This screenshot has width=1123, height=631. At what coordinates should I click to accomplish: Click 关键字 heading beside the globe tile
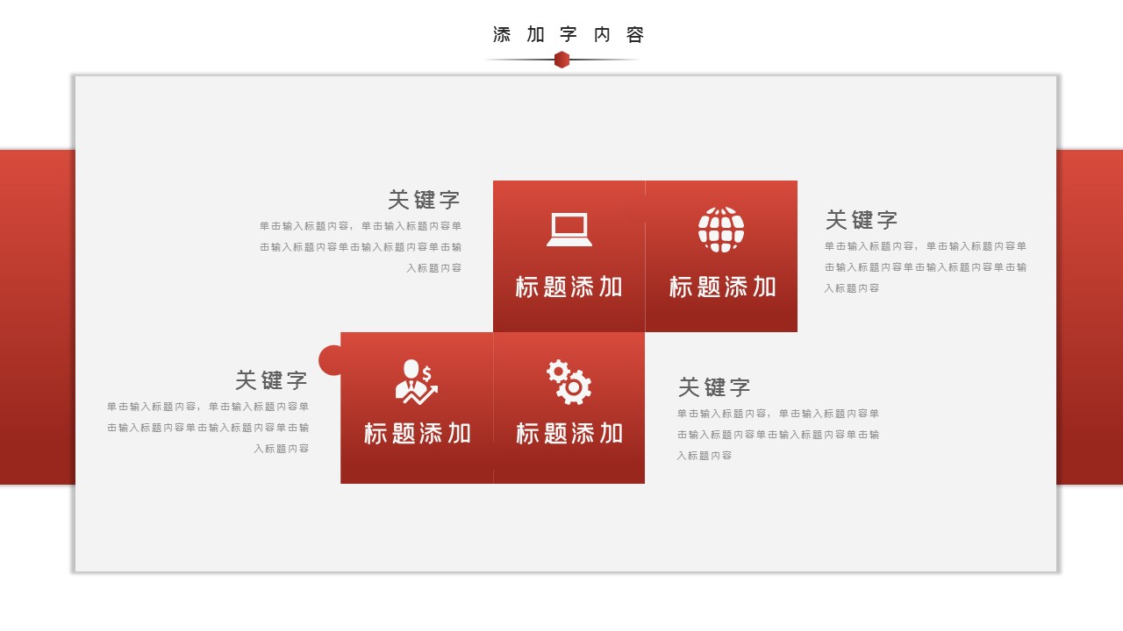click(x=862, y=220)
